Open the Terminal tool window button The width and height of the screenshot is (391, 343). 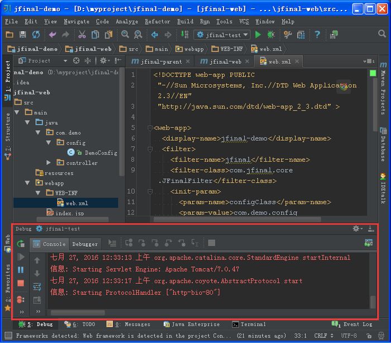(x=249, y=324)
